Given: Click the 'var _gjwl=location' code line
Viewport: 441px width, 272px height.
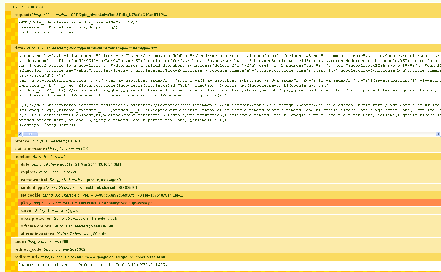Looking at the screenshot, I should 230,80.
